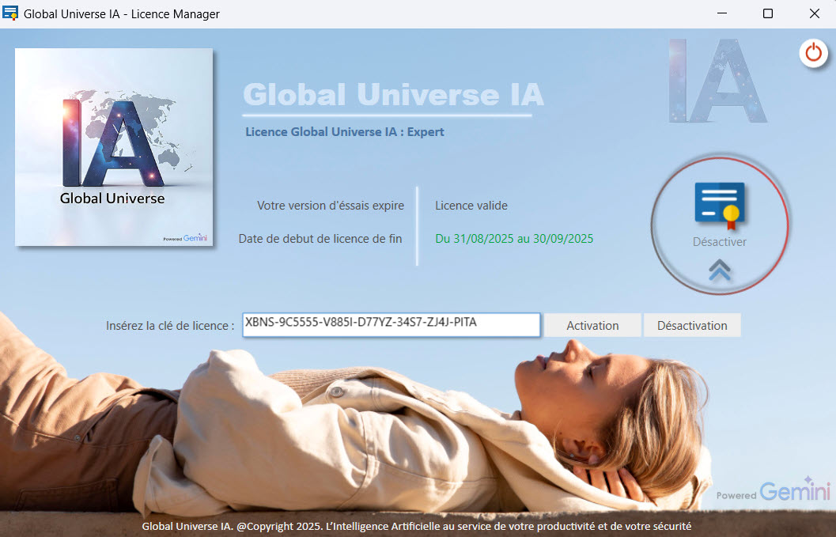Collapse panel with the double chevron arrow

[x=720, y=270]
